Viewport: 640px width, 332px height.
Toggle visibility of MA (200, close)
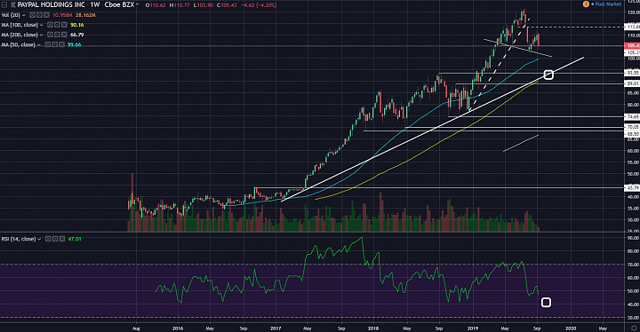point(50,35)
